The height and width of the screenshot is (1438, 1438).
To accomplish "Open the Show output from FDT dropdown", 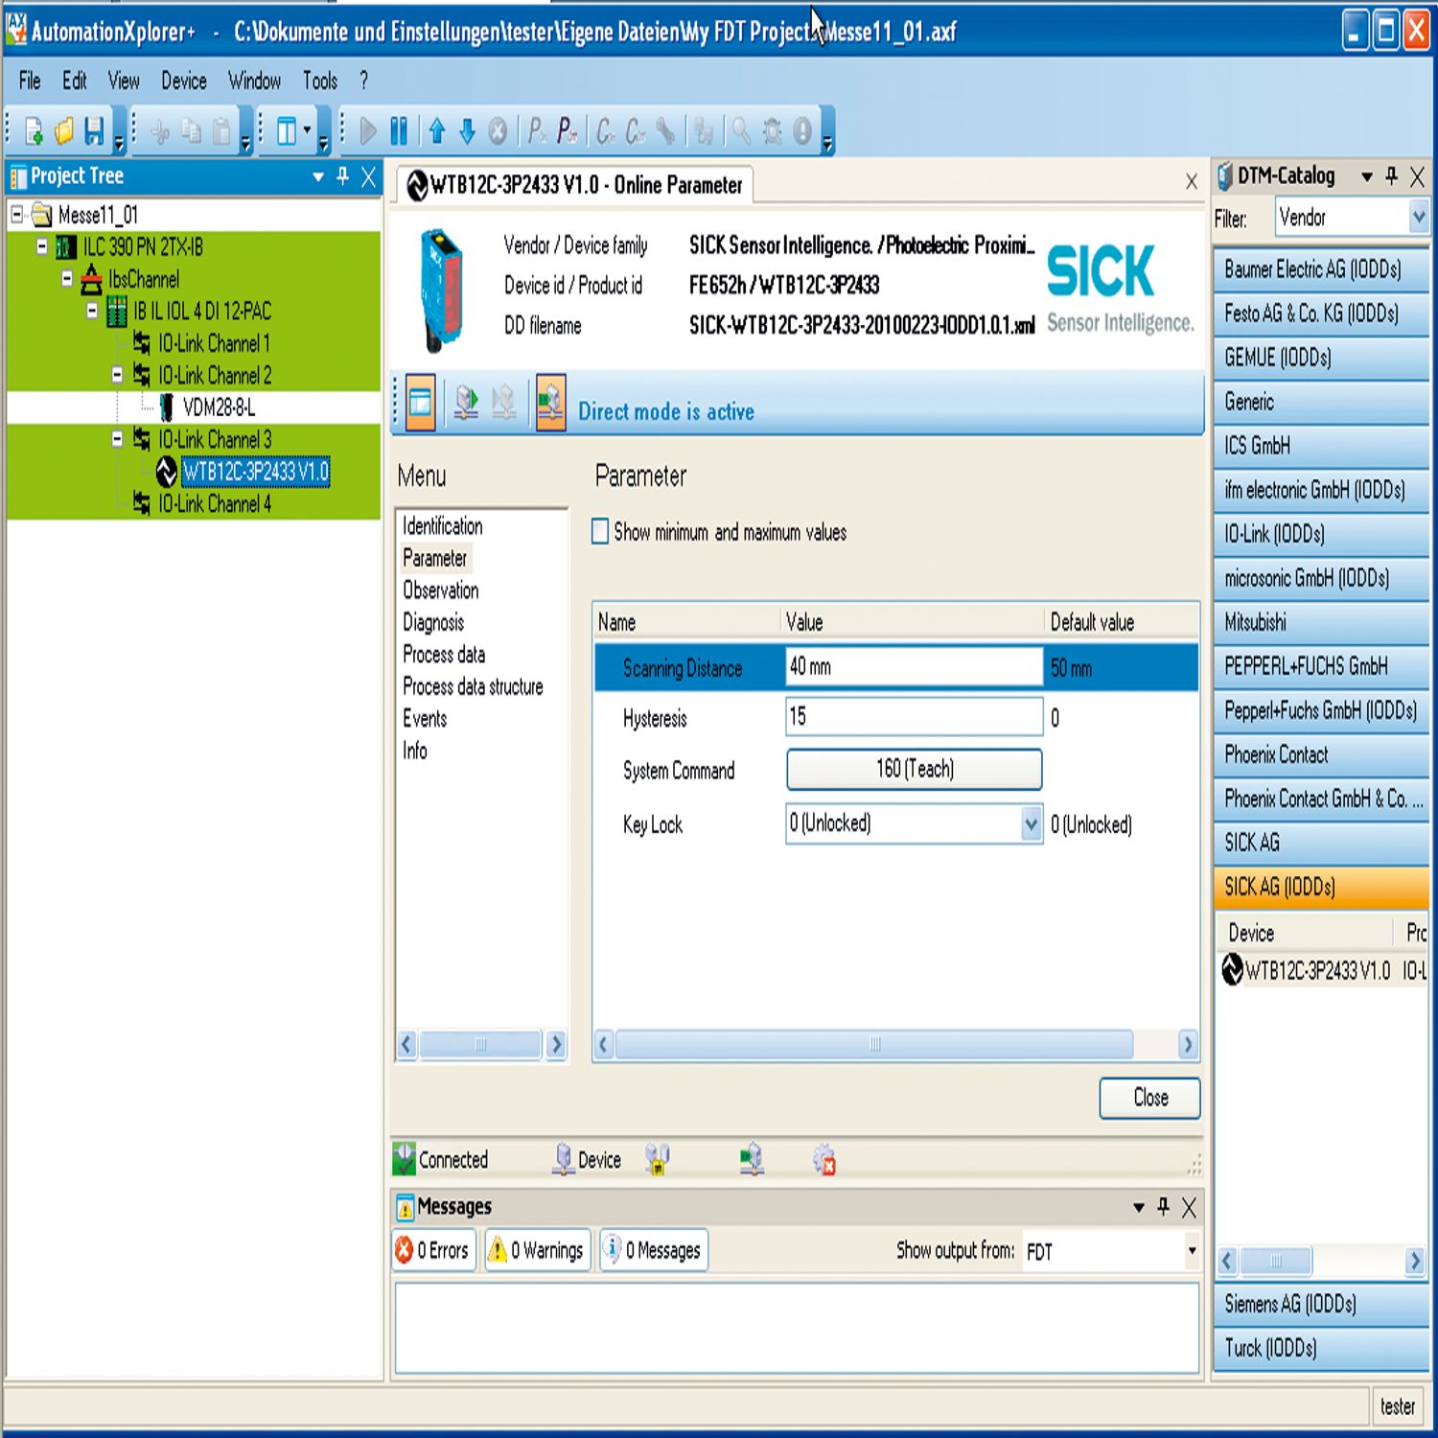I will click(x=1192, y=1250).
